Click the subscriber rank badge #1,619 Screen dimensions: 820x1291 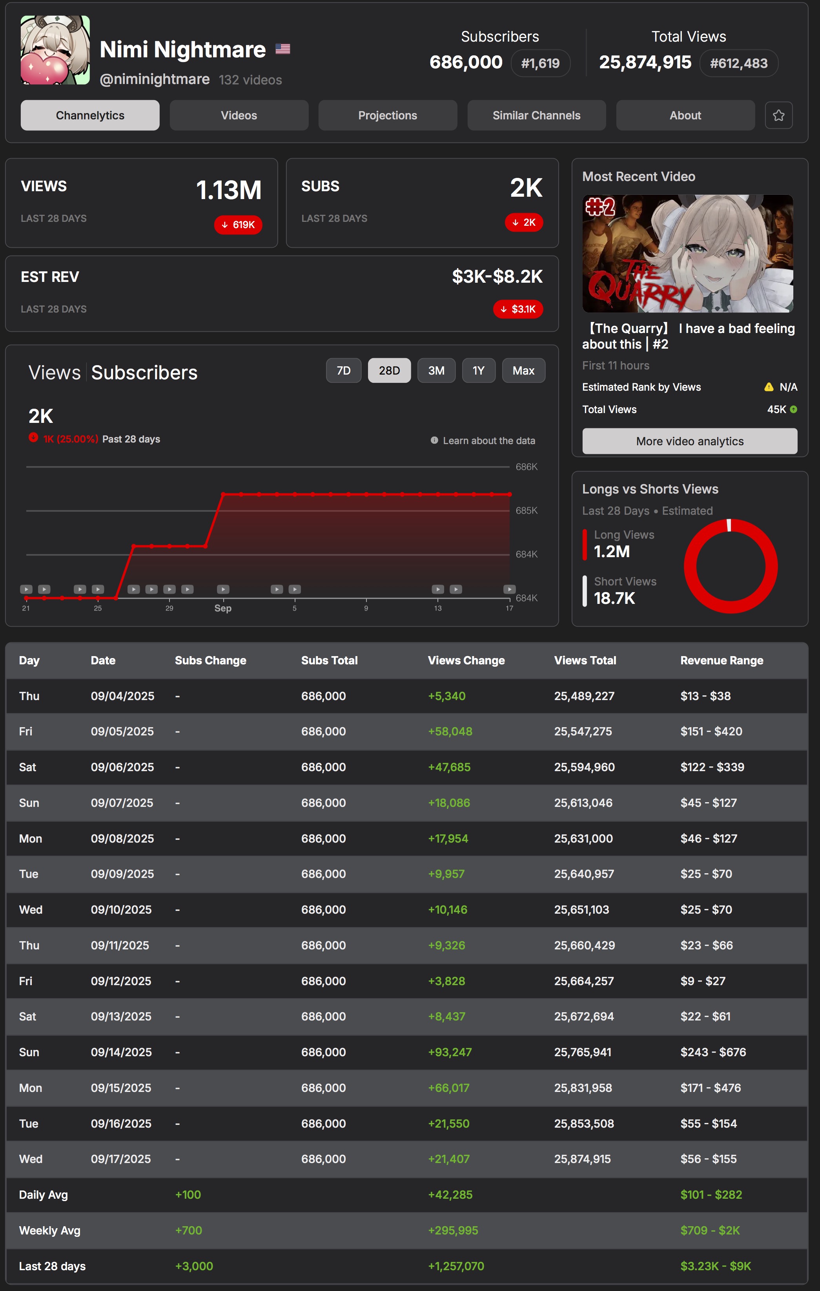540,63
